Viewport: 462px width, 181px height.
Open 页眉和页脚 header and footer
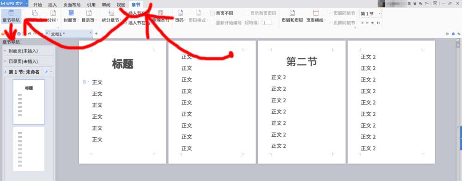click(292, 17)
